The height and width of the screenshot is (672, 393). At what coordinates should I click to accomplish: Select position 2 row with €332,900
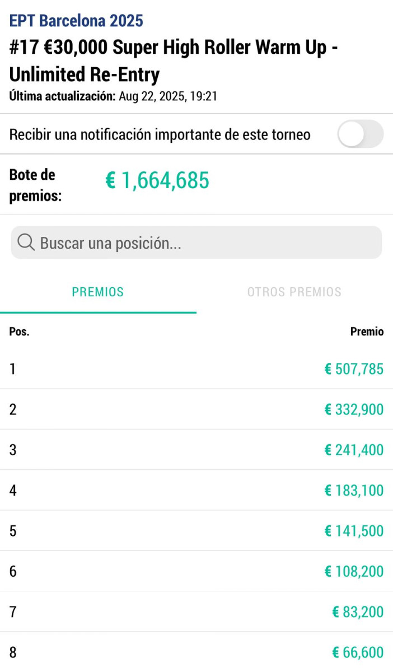(196, 409)
